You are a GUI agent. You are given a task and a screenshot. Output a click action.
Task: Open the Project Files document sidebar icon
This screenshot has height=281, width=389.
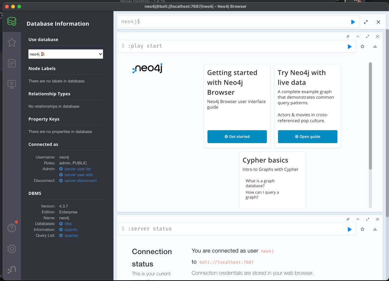pos(12,63)
